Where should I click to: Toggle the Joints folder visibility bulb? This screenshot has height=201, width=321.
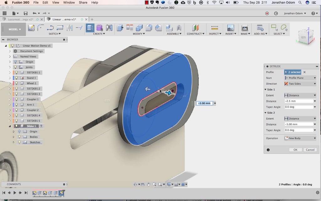tap(15, 67)
